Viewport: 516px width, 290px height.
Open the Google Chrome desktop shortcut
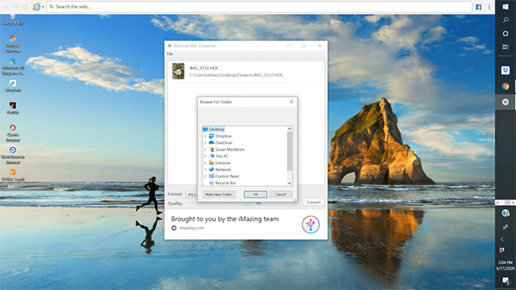coord(13,44)
